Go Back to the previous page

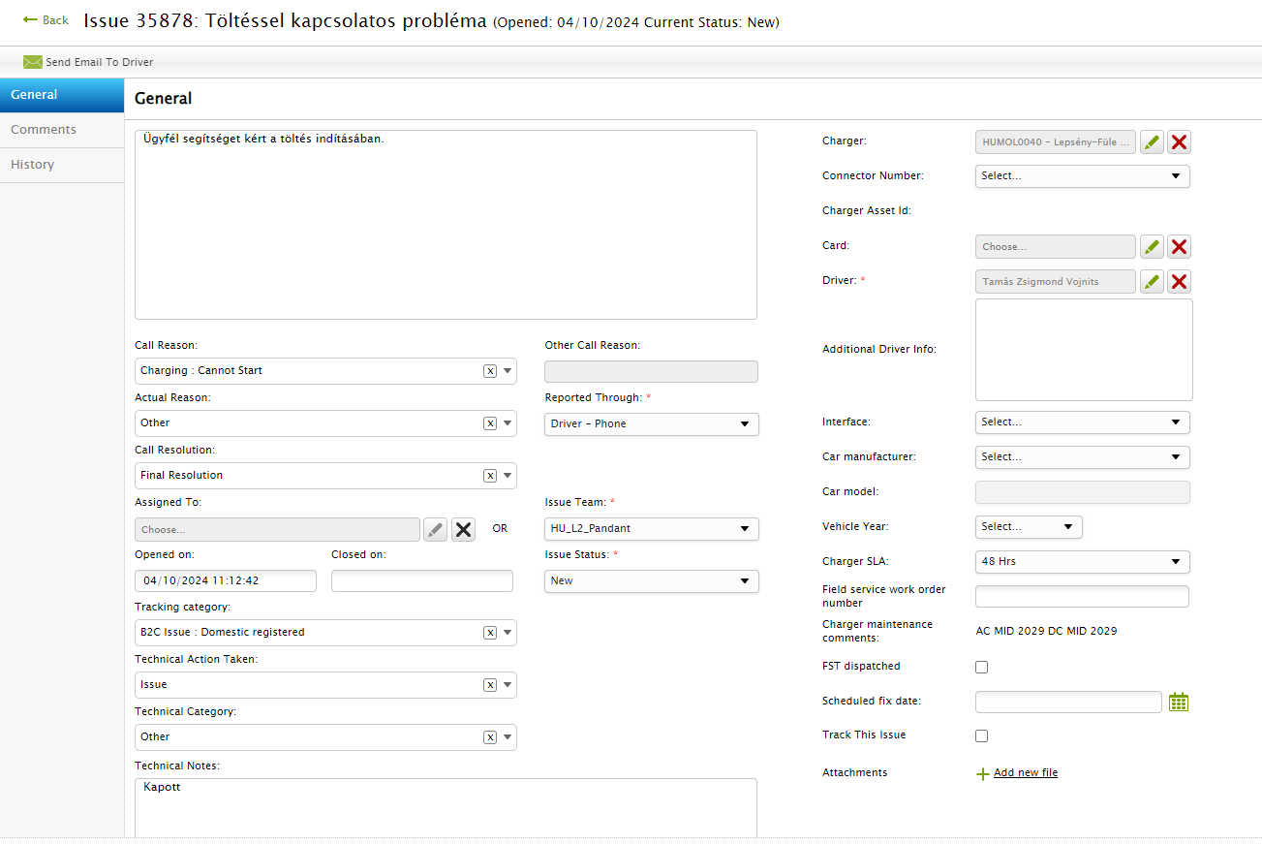(x=46, y=20)
